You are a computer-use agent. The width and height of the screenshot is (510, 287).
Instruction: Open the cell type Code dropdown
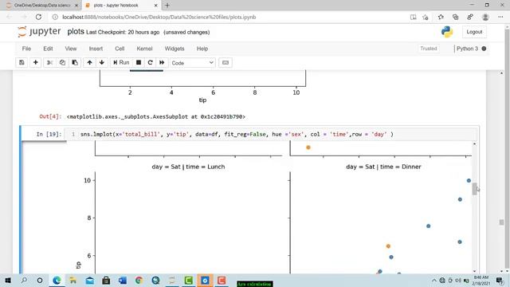point(193,63)
